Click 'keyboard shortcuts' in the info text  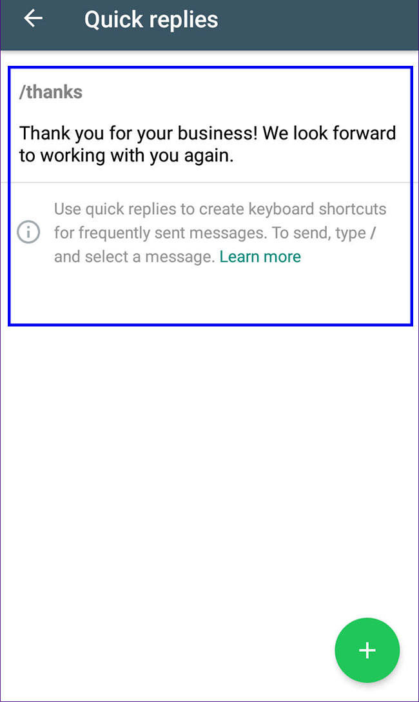point(317,209)
